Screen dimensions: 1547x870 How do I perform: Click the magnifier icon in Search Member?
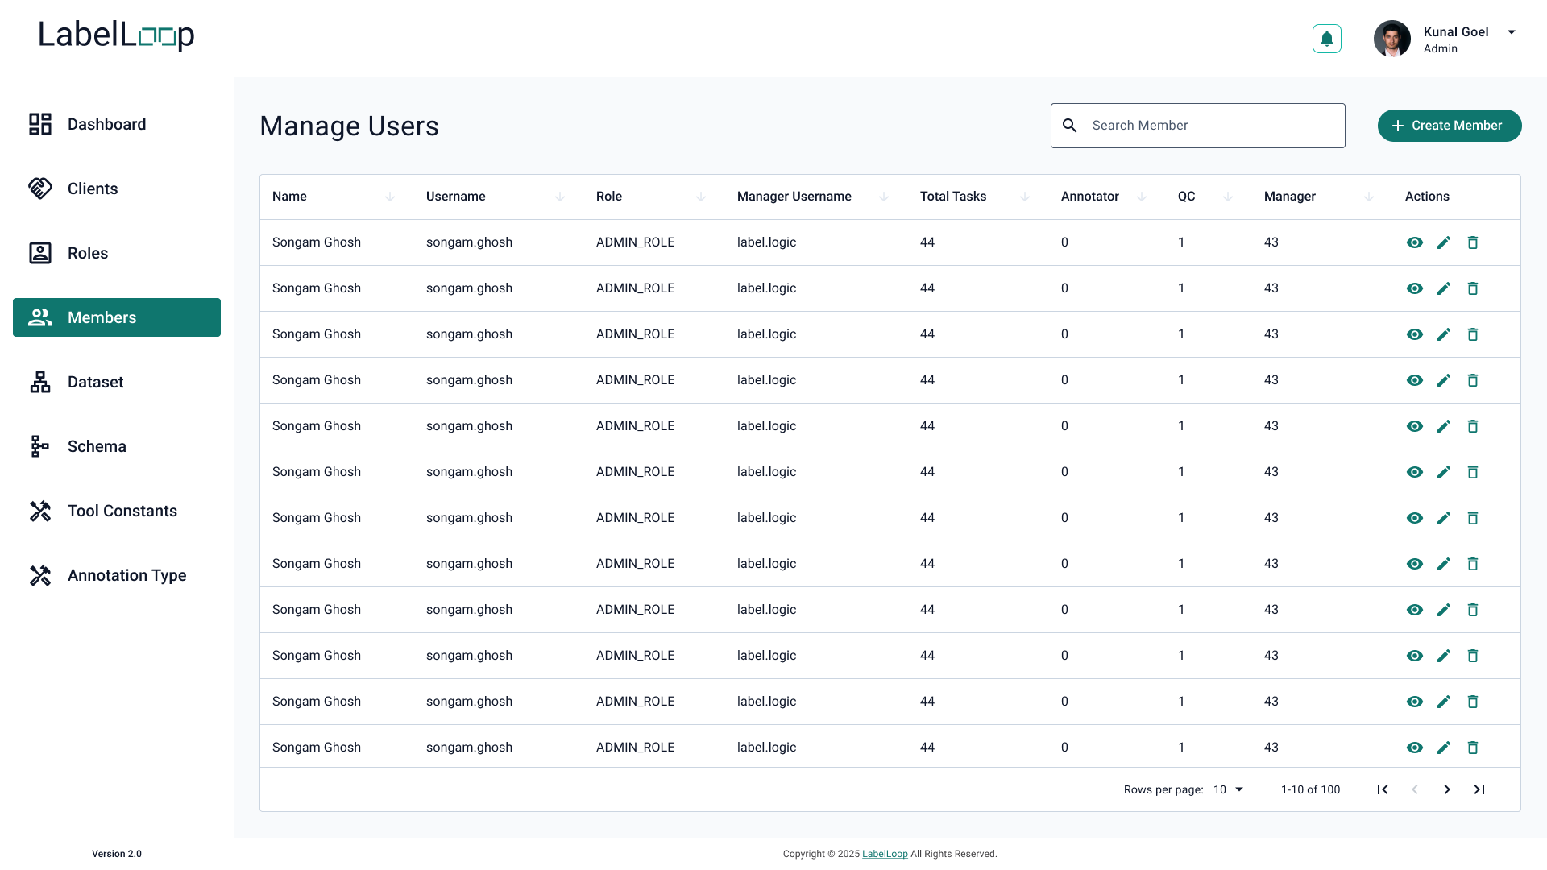pos(1070,126)
